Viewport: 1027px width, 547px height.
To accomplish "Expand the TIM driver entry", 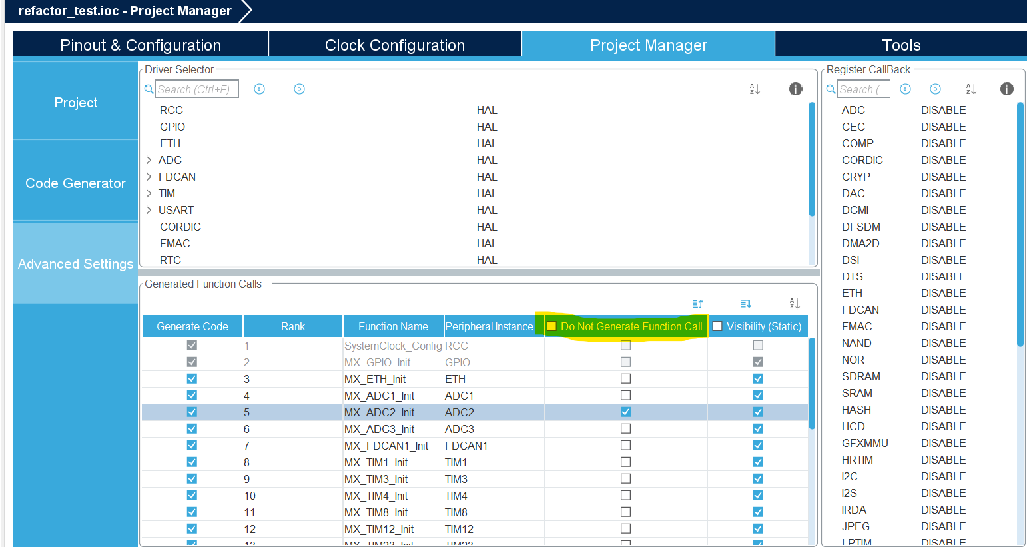I will coord(149,193).
